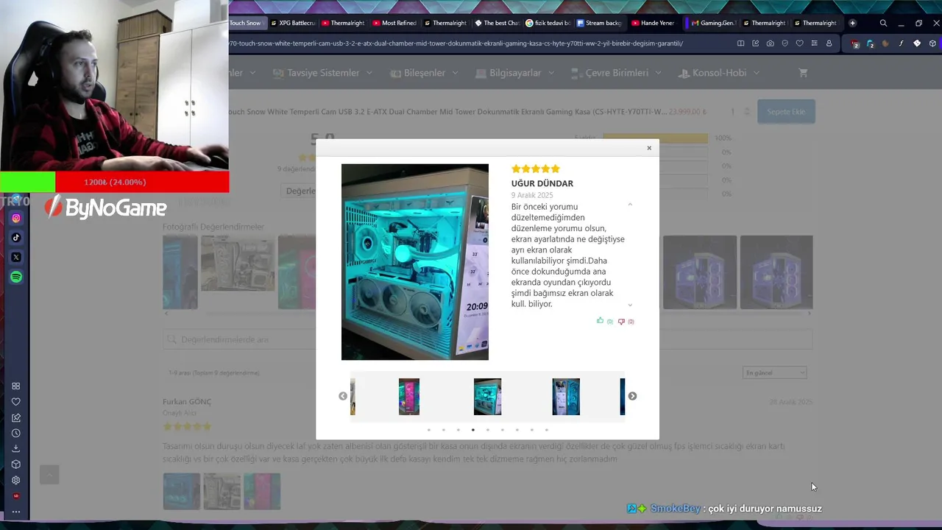This screenshot has height=530, width=942.
Task: Switch to the Stream backgrounds tab
Action: click(598, 23)
